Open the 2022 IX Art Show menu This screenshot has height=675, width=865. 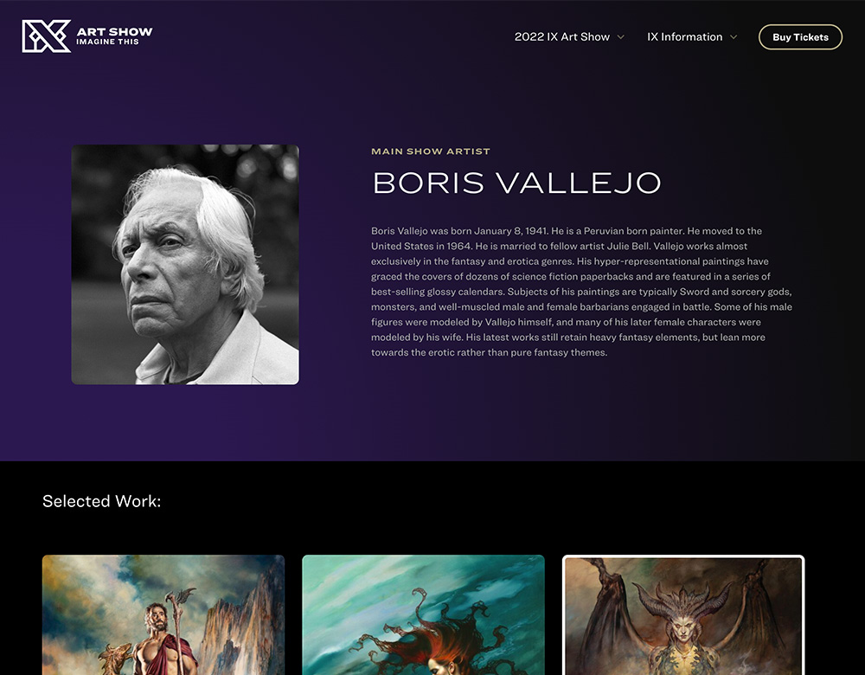pyautogui.click(x=562, y=37)
